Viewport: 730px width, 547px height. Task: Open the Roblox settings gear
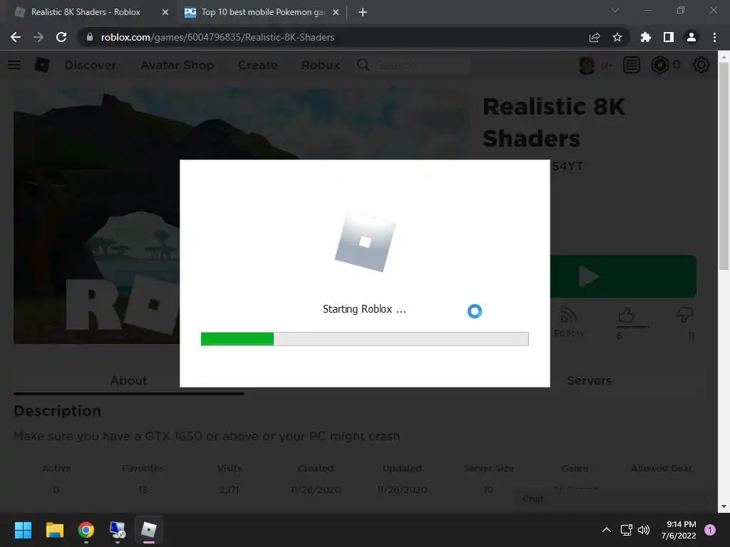tap(701, 65)
